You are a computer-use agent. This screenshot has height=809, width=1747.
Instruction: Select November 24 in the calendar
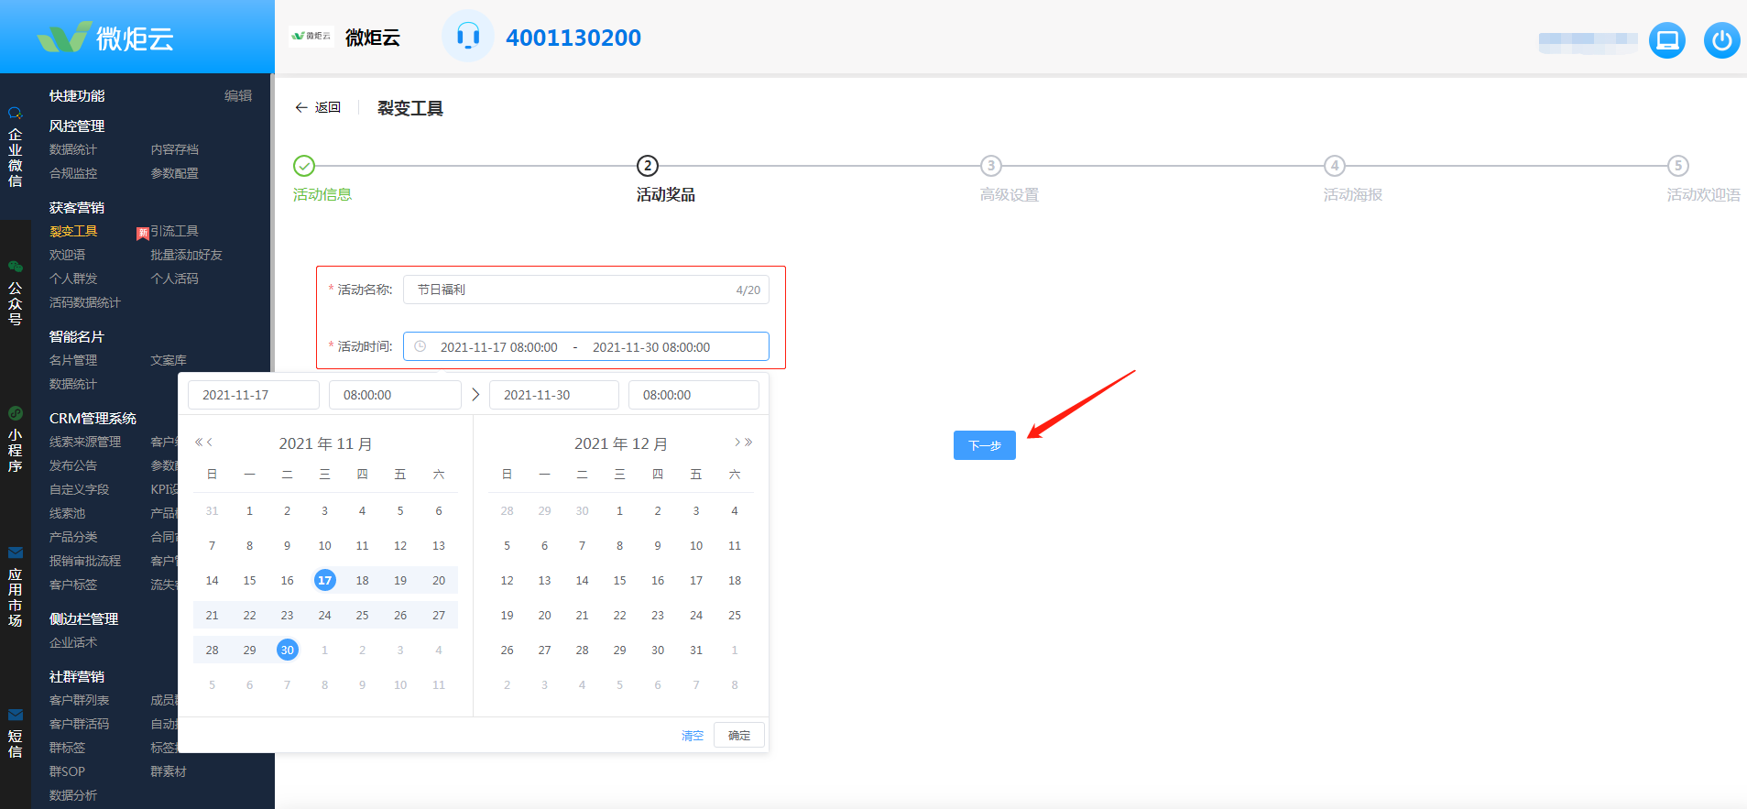click(324, 615)
